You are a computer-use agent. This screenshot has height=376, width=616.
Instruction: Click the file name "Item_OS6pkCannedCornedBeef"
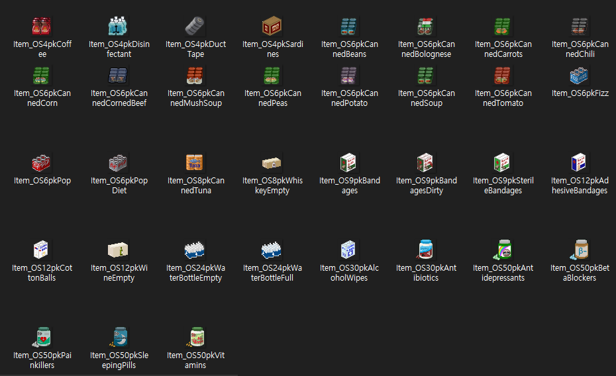(x=119, y=98)
